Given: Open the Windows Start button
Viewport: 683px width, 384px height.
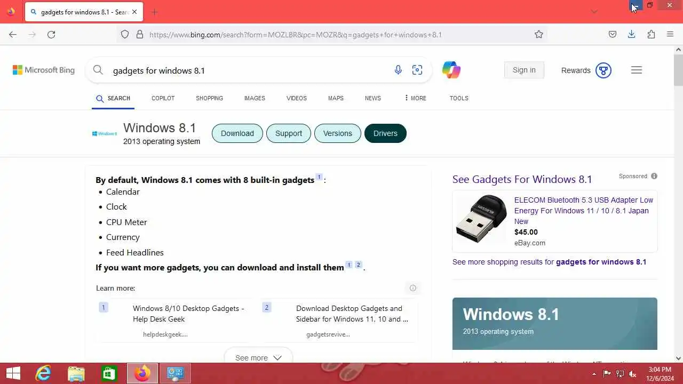Looking at the screenshot, I should point(13,373).
